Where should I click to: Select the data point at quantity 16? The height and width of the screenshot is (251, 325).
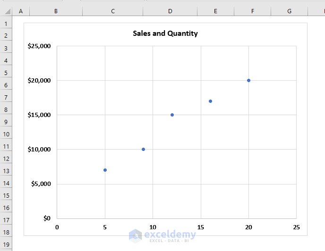[210, 101]
